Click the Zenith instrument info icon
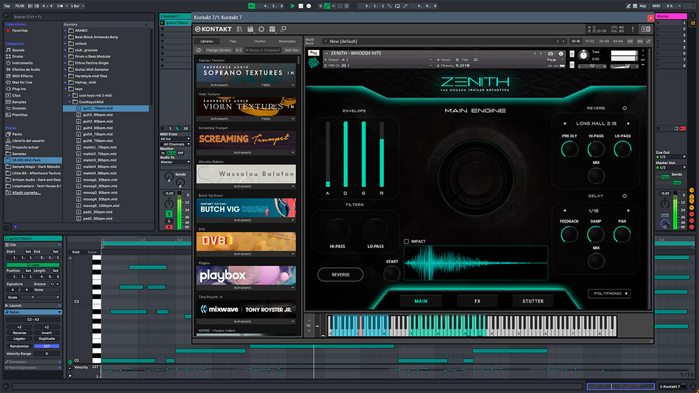The width and height of the screenshot is (699, 393). pyautogui.click(x=562, y=54)
